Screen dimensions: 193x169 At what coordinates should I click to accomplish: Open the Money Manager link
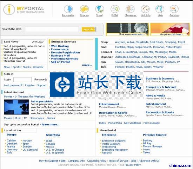[x=153, y=146]
